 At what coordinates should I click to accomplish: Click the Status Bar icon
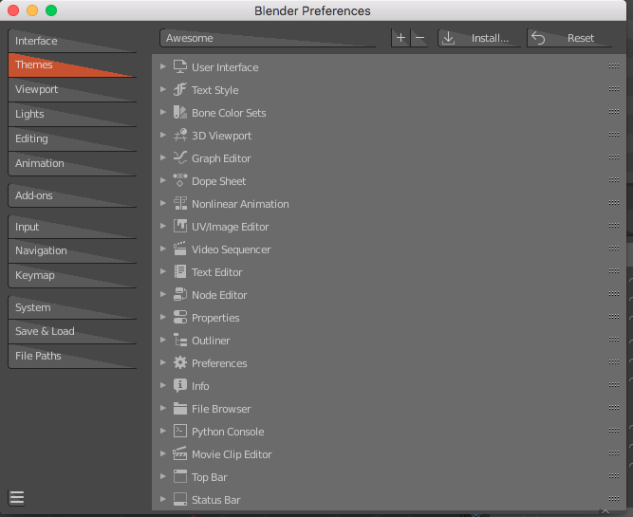click(180, 499)
